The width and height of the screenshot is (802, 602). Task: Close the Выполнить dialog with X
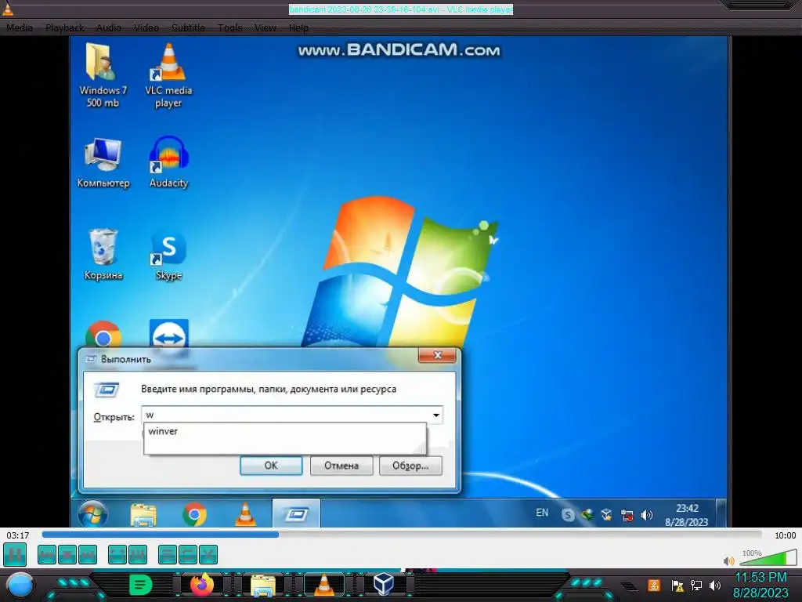pos(437,355)
